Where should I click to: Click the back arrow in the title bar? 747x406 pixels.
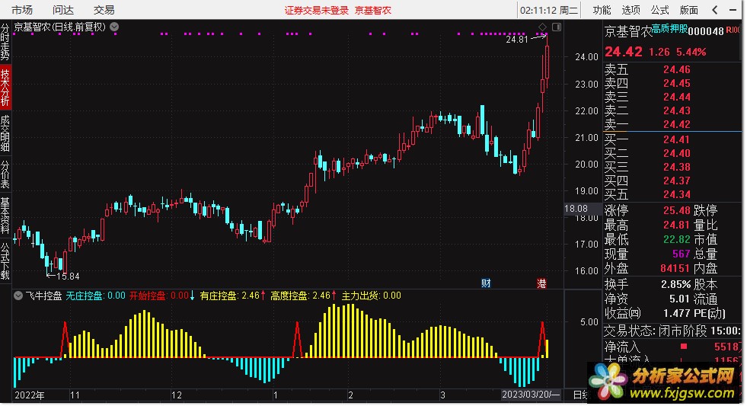[x=714, y=10]
